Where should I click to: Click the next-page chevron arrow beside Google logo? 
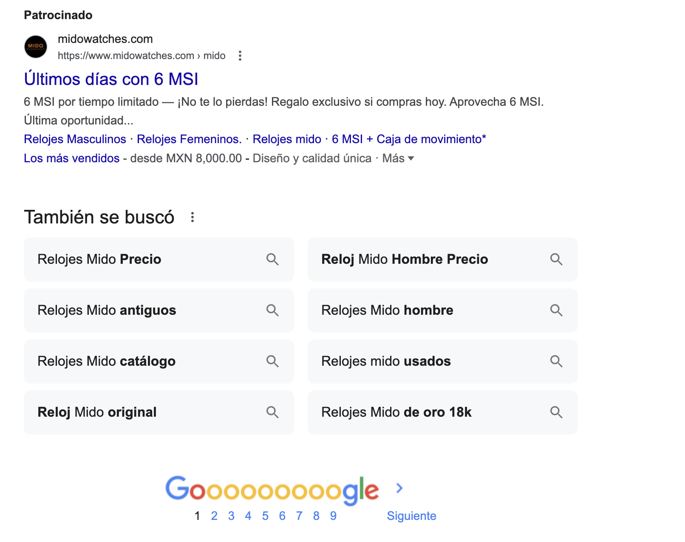(399, 488)
